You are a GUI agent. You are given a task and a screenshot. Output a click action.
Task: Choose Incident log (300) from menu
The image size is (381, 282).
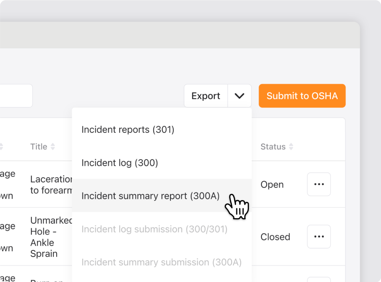pos(119,163)
